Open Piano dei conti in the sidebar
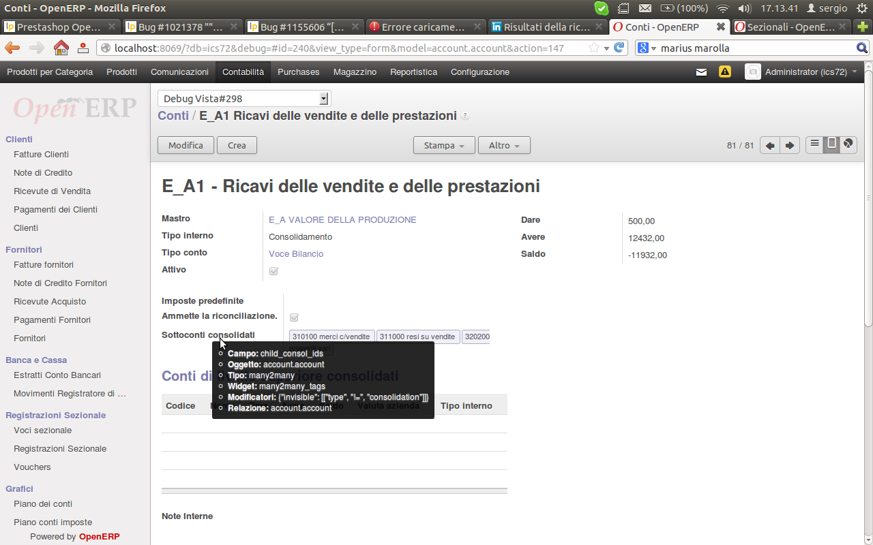 (x=43, y=504)
